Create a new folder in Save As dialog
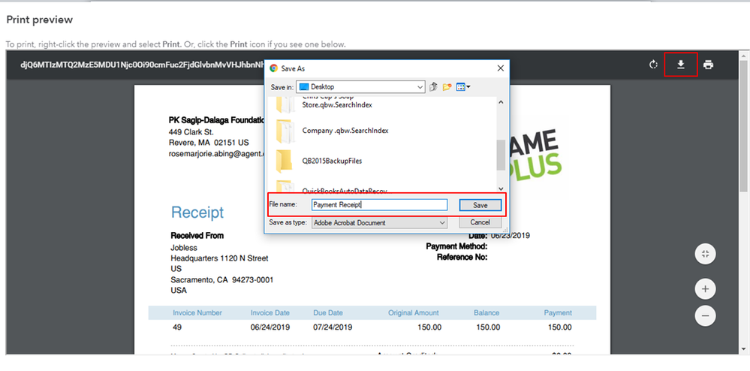 (447, 87)
